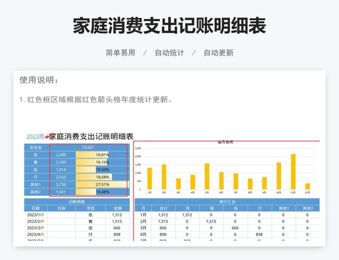The image size is (339, 260).
Task: Click the 每月费用 chart title
Action: [x=225, y=142]
